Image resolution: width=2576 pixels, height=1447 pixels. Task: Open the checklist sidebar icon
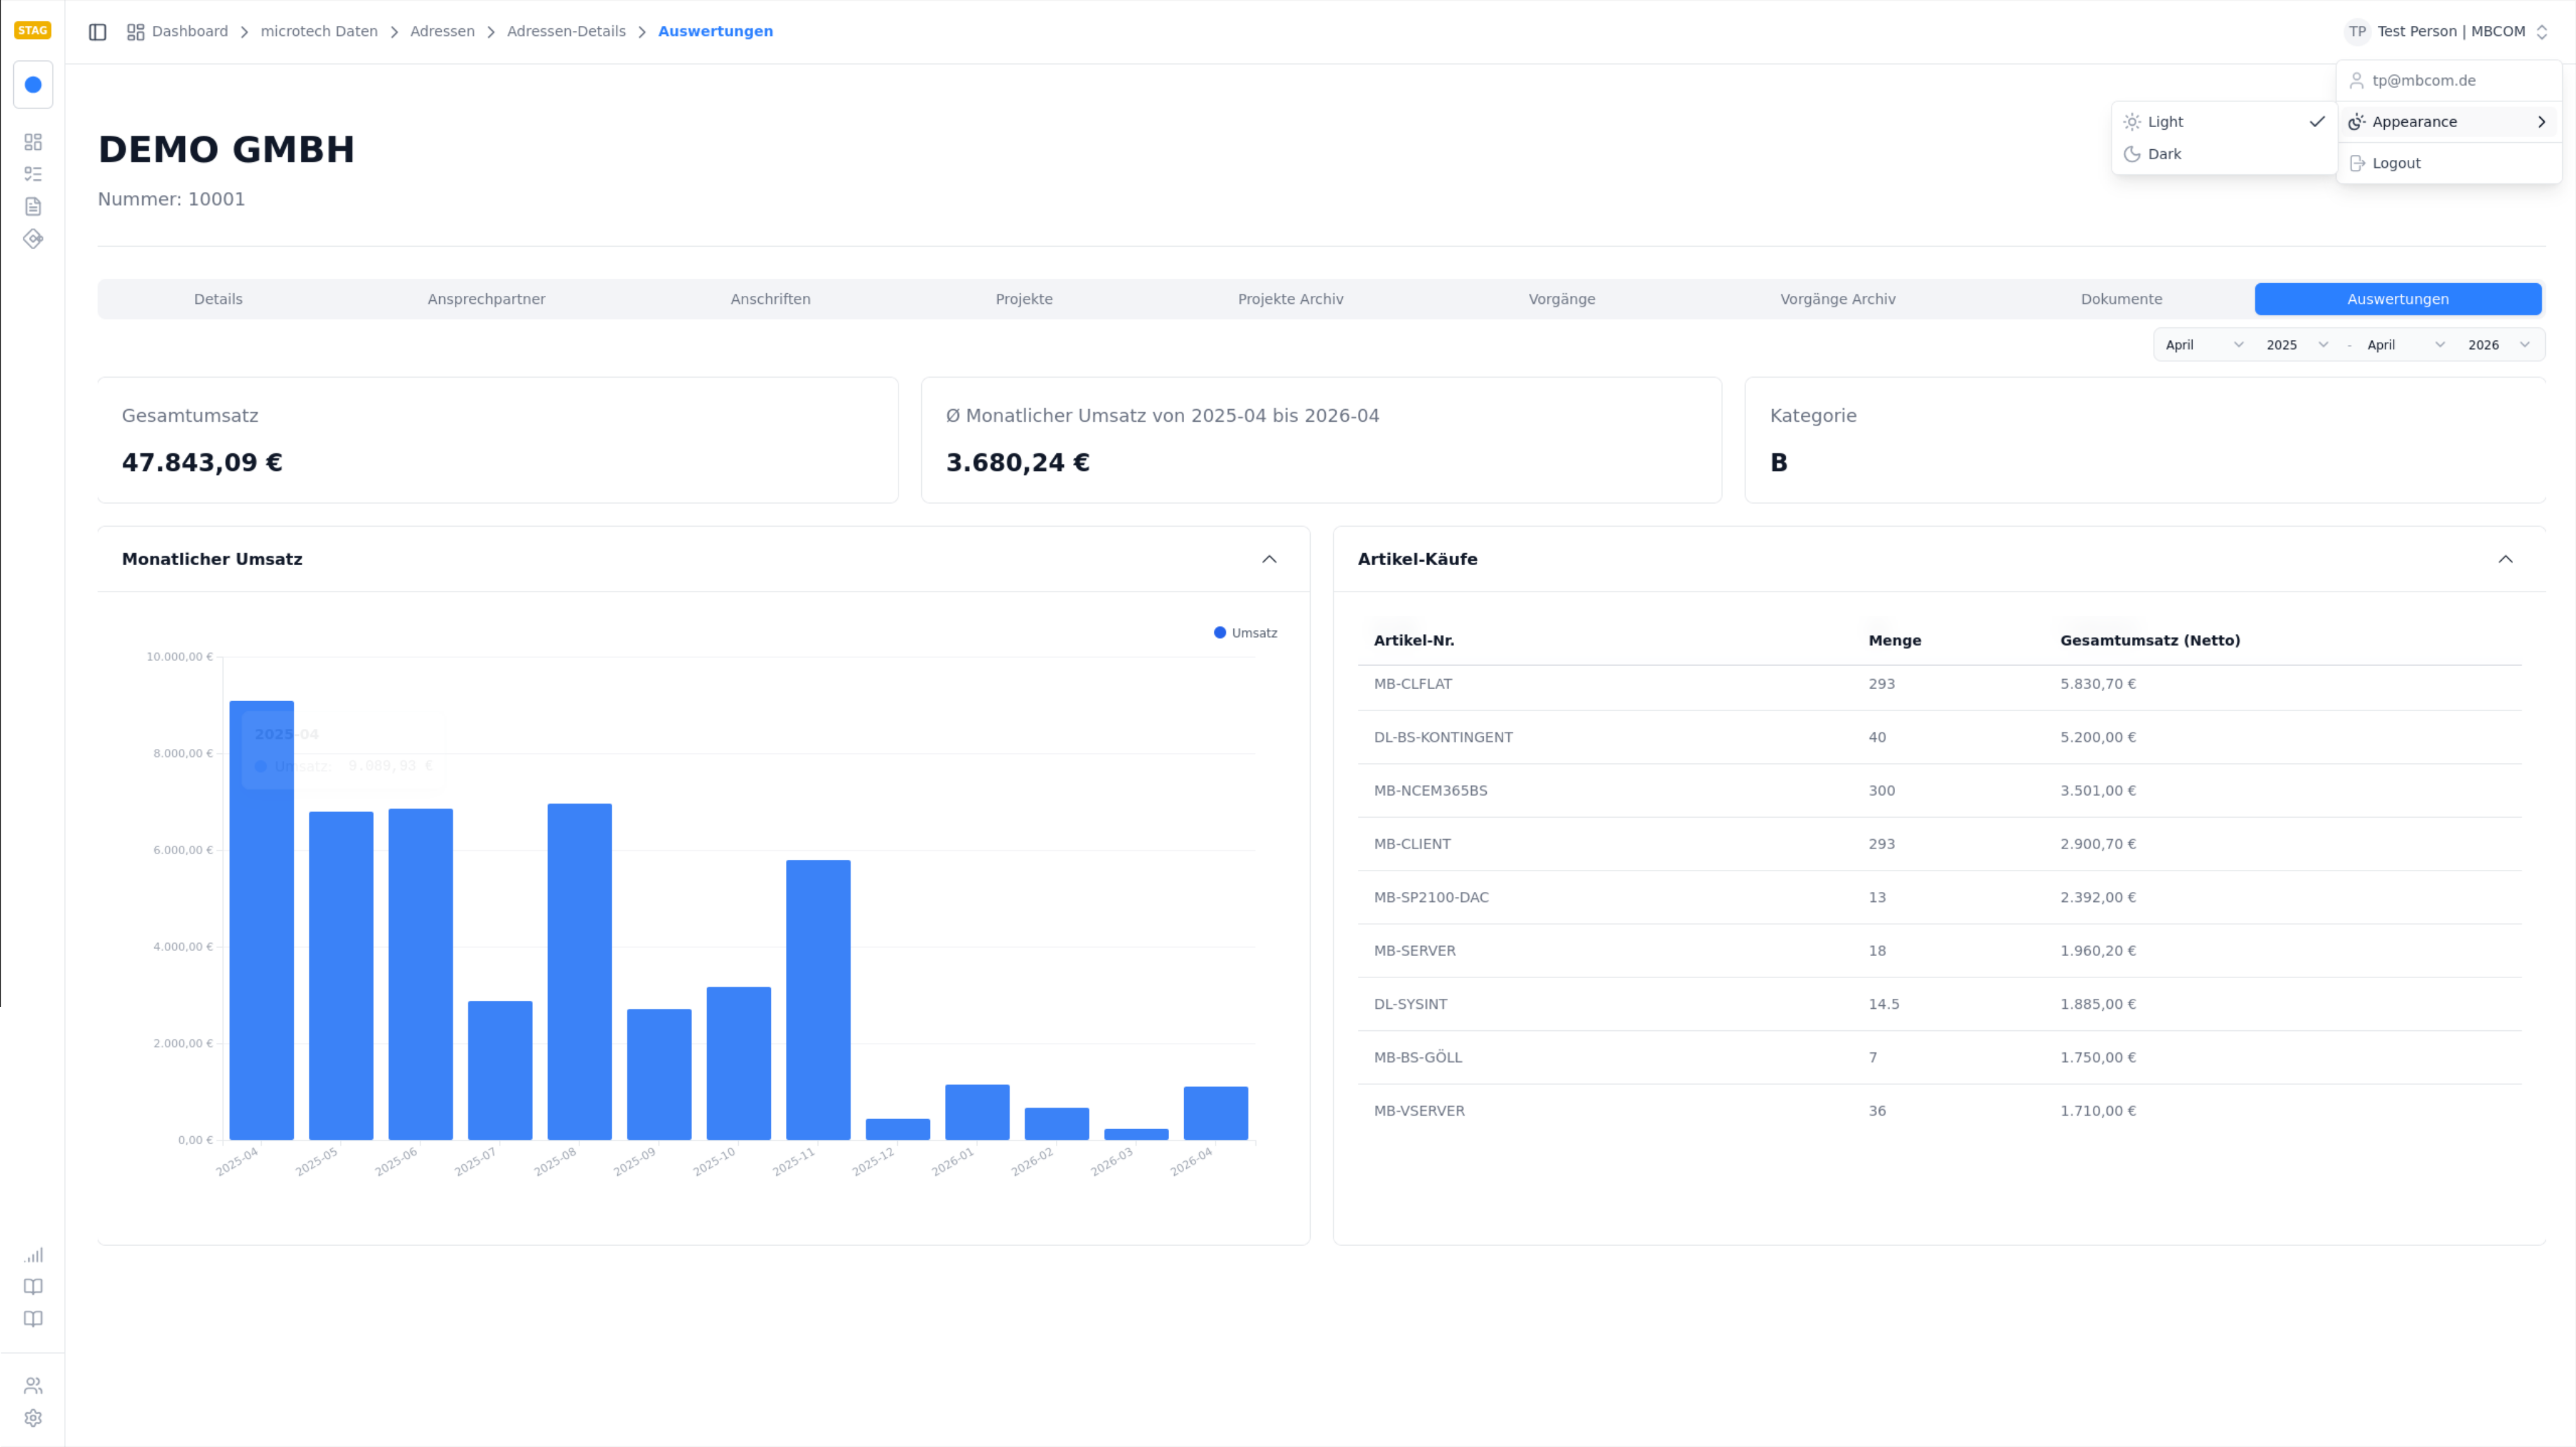tap(33, 174)
